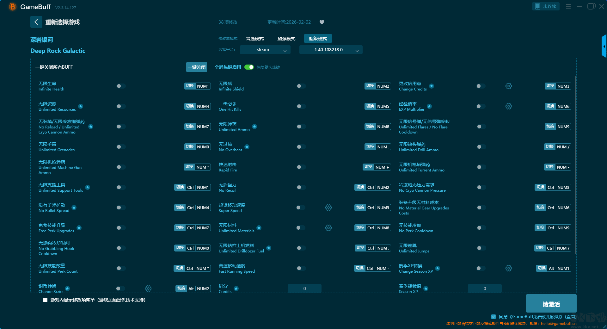The image size is (607, 329).
Task: Click the heart favorite icon
Action: [x=322, y=22]
